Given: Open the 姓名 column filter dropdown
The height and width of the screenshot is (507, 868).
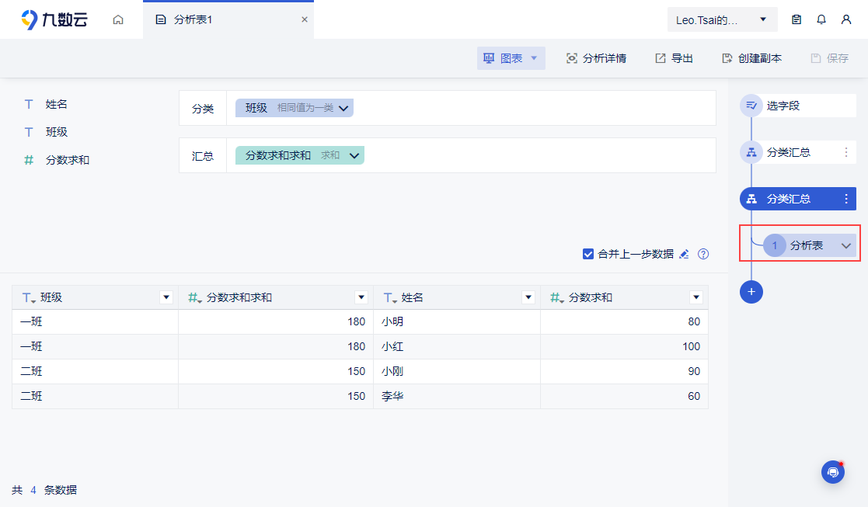Looking at the screenshot, I should click(528, 297).
